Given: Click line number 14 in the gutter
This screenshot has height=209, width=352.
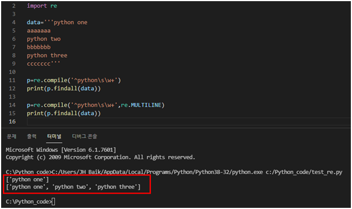Looking at the screenshot, I should pyautogui.click(x=12, y=105).
